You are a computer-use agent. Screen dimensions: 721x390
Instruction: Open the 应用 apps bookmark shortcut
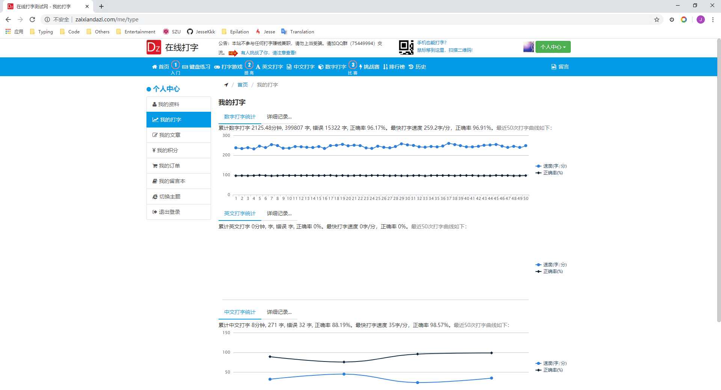click(14, 32)
